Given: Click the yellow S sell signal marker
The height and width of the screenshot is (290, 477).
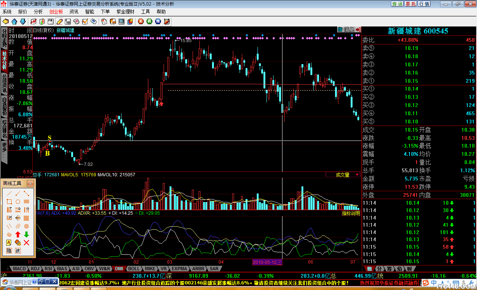Looking at the screenshot, I should click(49, 138).
